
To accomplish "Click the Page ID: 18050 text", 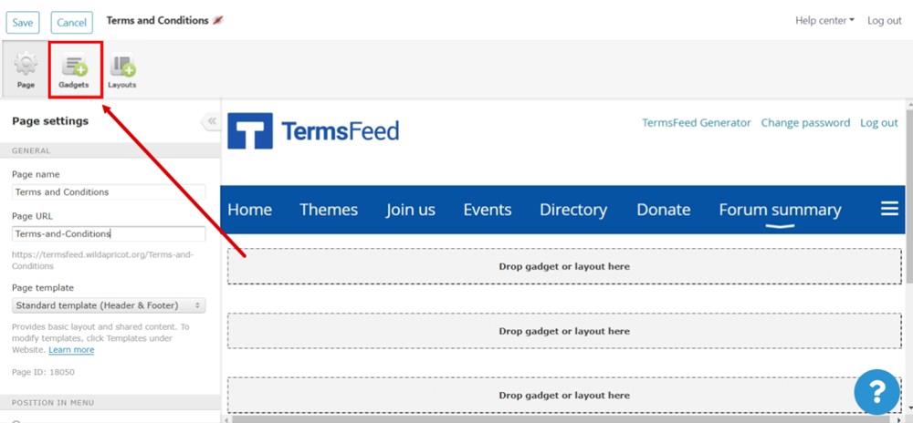I will click(43, 372).
